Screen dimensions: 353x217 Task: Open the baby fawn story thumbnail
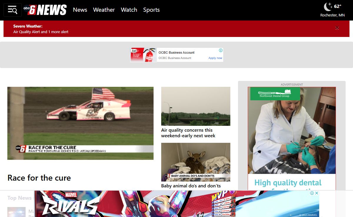point(196,162)
